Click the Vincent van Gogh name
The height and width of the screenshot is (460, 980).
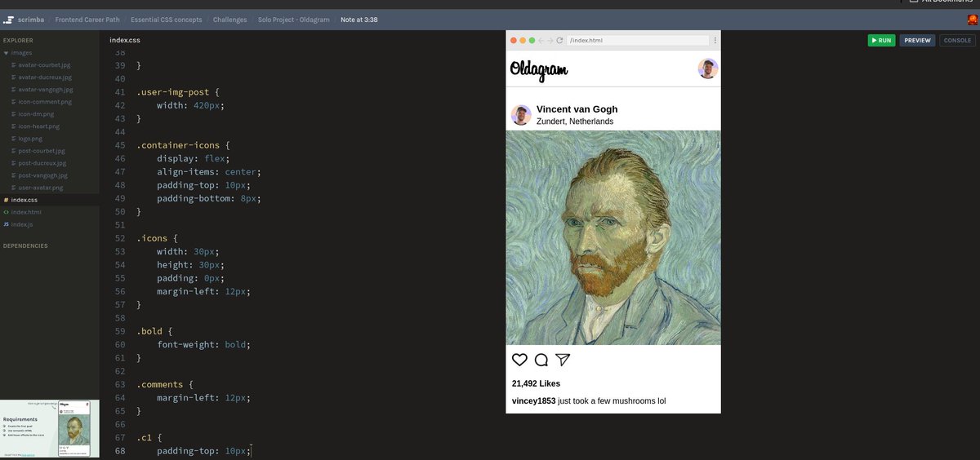[x=577, y=109]
